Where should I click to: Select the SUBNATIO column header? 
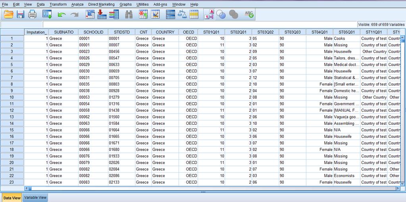click(63, 32)
